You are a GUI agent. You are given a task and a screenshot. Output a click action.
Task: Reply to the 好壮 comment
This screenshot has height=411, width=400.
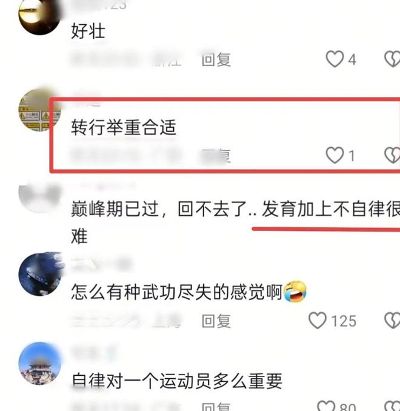click(216, 59)
